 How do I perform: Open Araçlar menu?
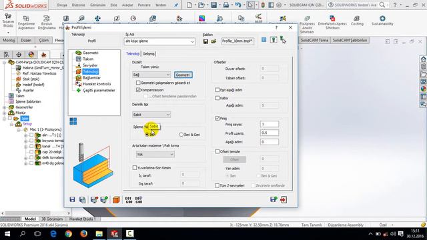pos(127,5)
